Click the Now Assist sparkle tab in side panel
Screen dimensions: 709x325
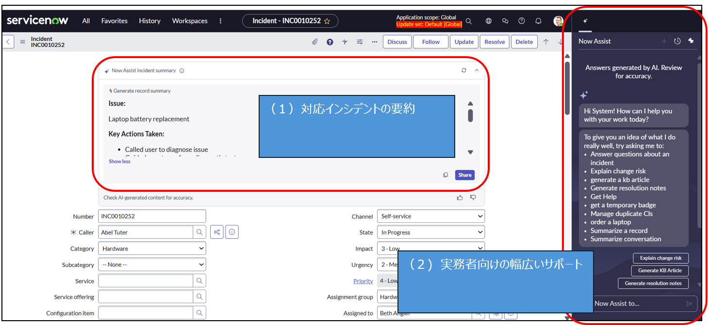585,21
